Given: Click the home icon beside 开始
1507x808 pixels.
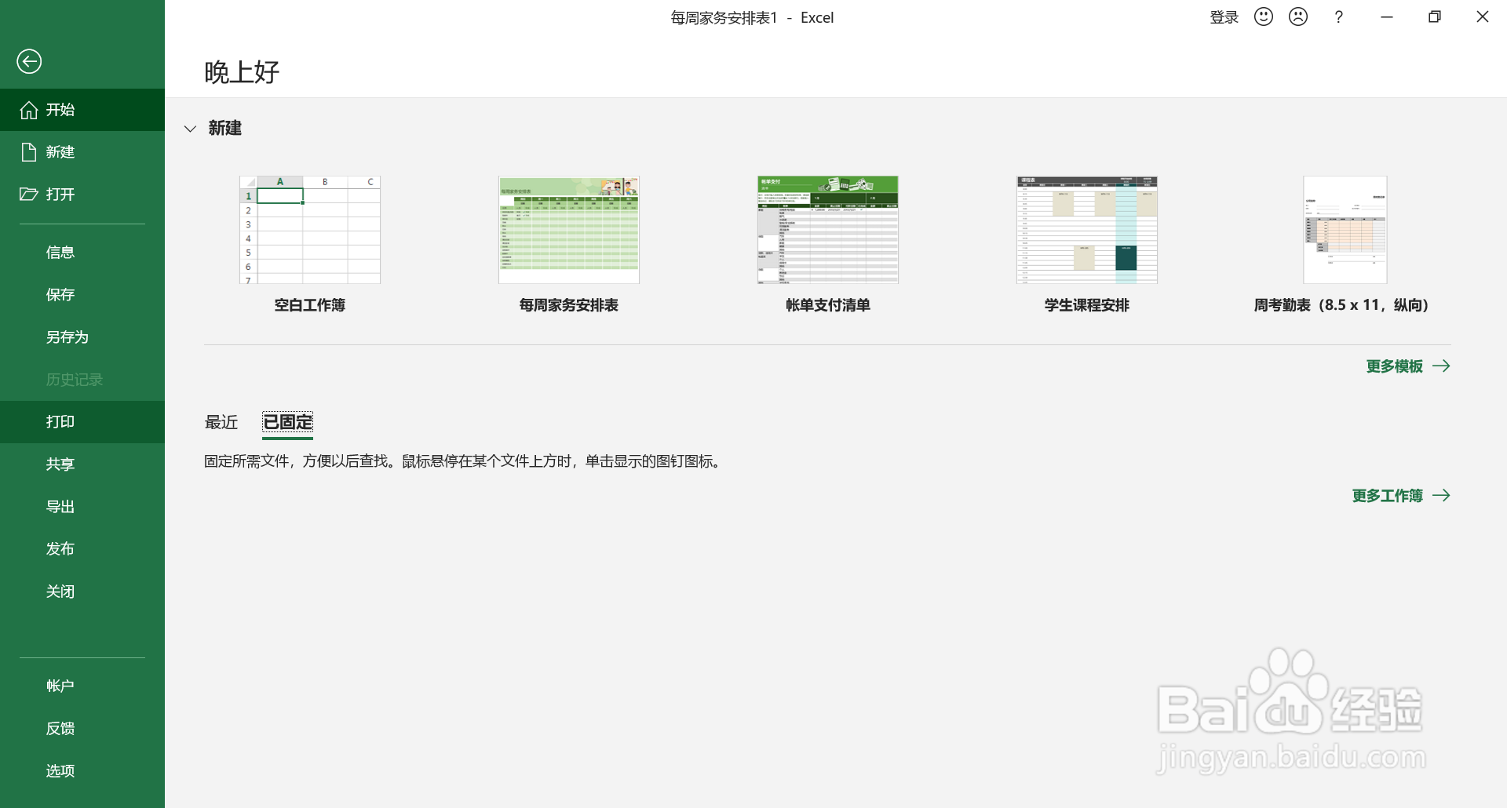Looking at the screenshot, I should tap(29, 110).
